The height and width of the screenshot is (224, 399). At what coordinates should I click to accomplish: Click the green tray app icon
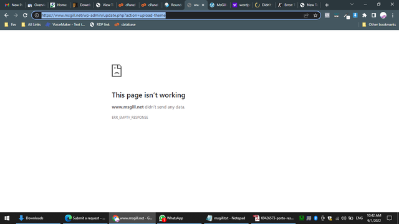(302, 218)
